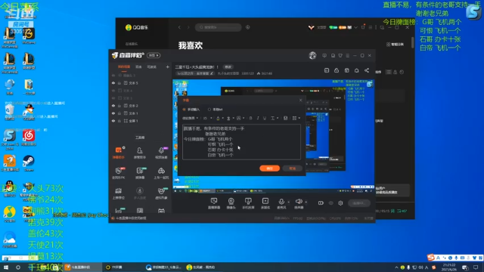Hide the 文本 2 layer
Screen dimensions: 484x272
tap(113, 106)
